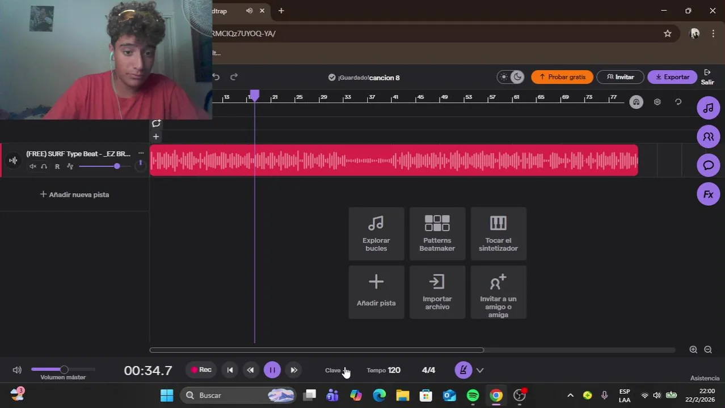Click bar 41 on the timeline ruler
725x408 pixels.
coord(395,97)
